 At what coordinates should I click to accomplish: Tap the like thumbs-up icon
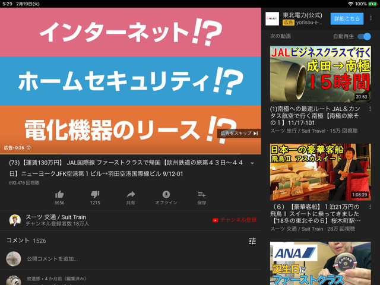coord(59,194)
